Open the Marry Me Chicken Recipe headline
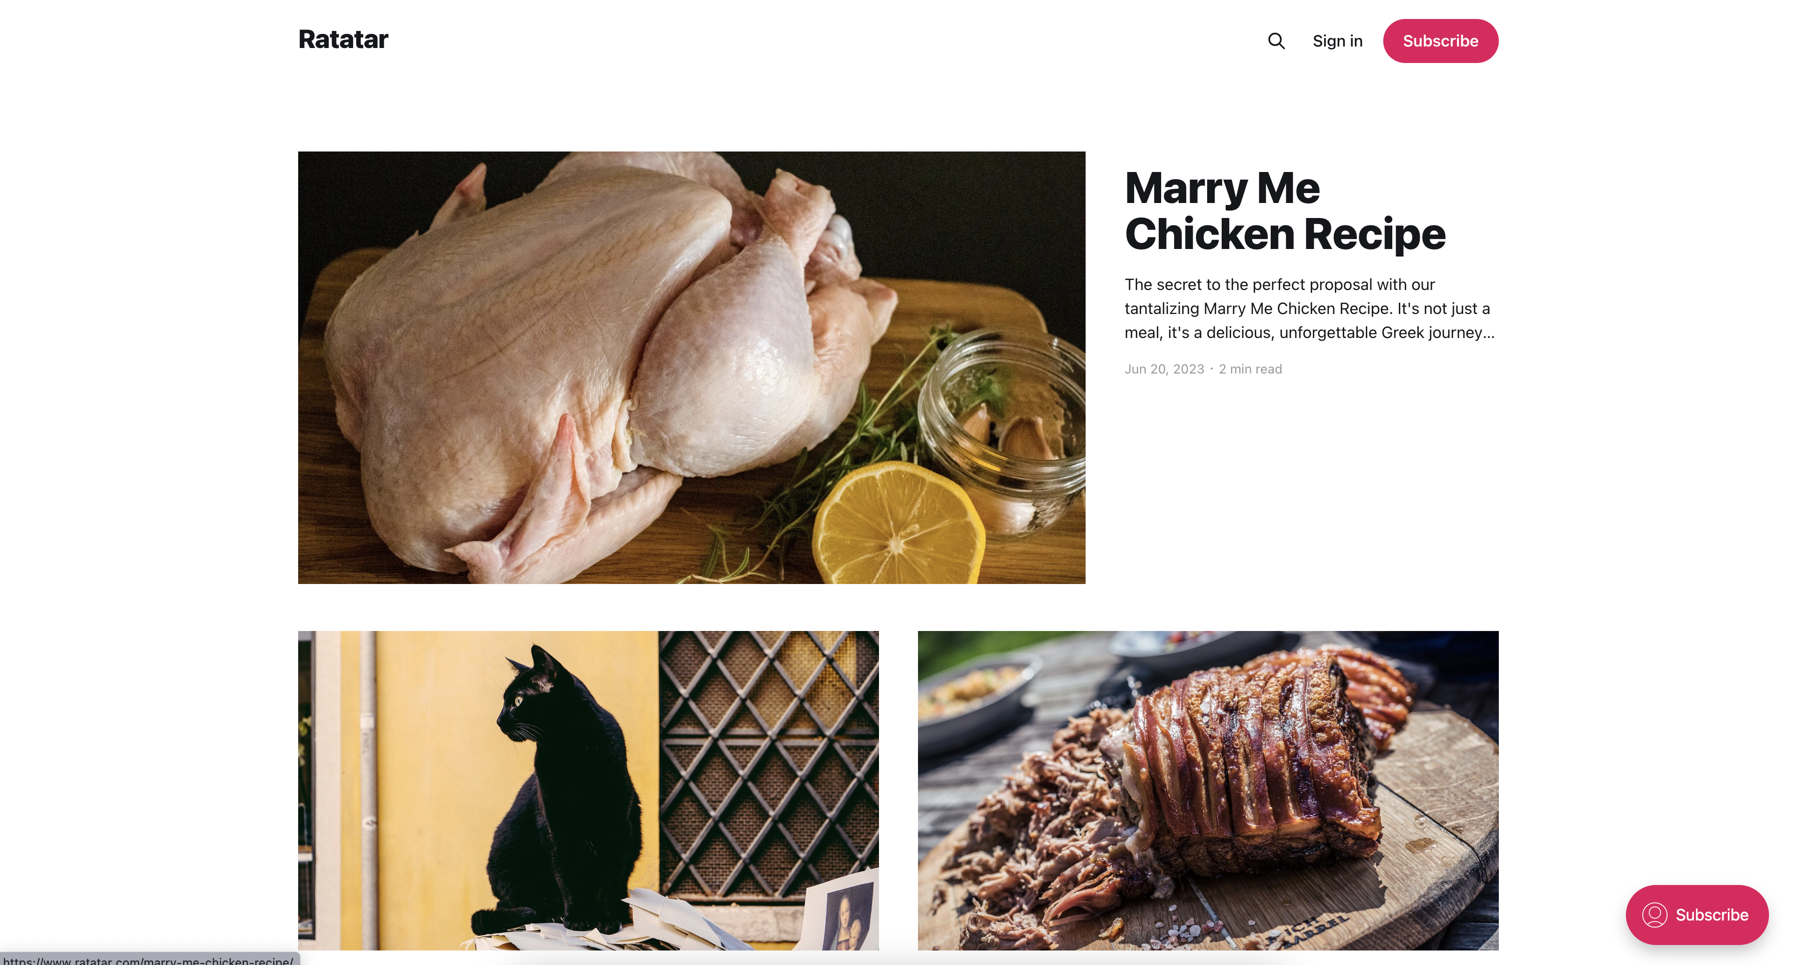 [x=1285, y=210]
